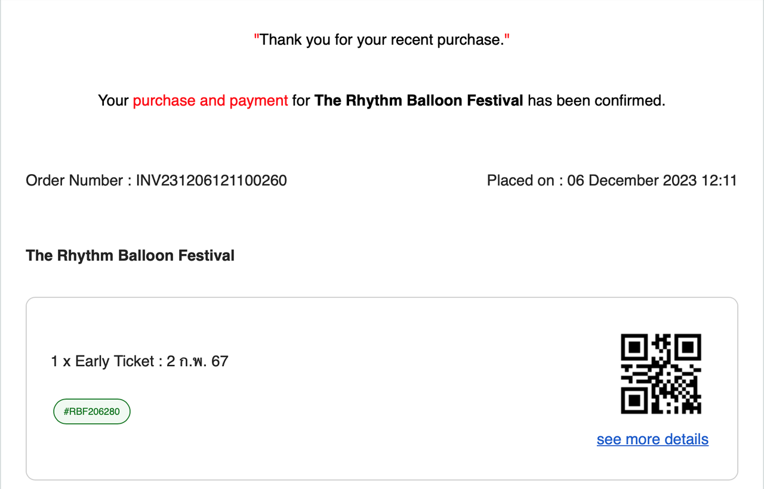Viewport: 764px width, 489px height.
Task: Click the has been confirmed text
Action: (x=596, y=101)
